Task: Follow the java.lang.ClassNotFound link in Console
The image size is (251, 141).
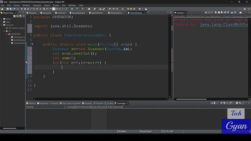Action: click(224, 24)
